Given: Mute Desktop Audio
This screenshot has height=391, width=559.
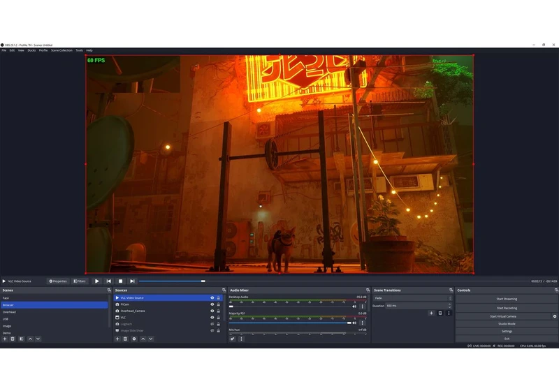Looking at the screenshot, I should pyautogui.click(x=354, y=307).
